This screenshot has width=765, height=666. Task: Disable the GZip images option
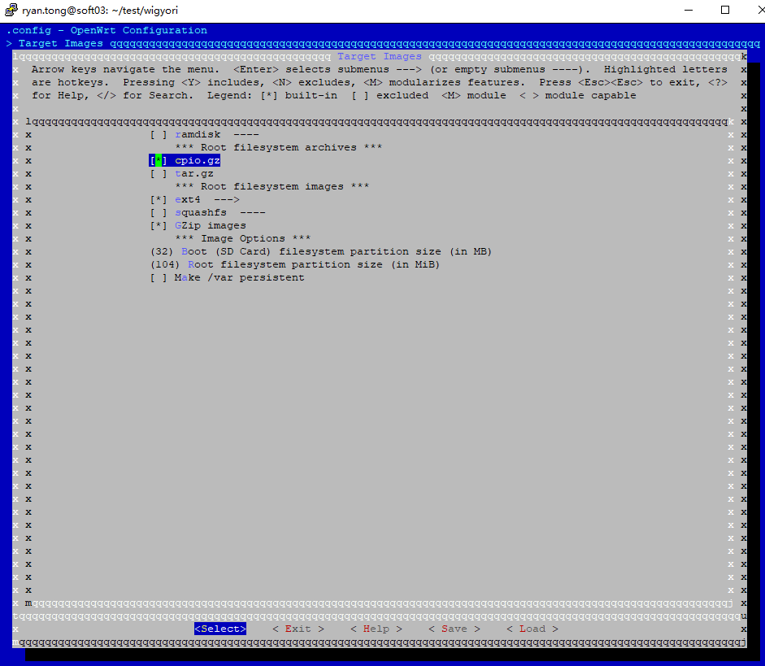pyautogui.click(x=159, y=225)
